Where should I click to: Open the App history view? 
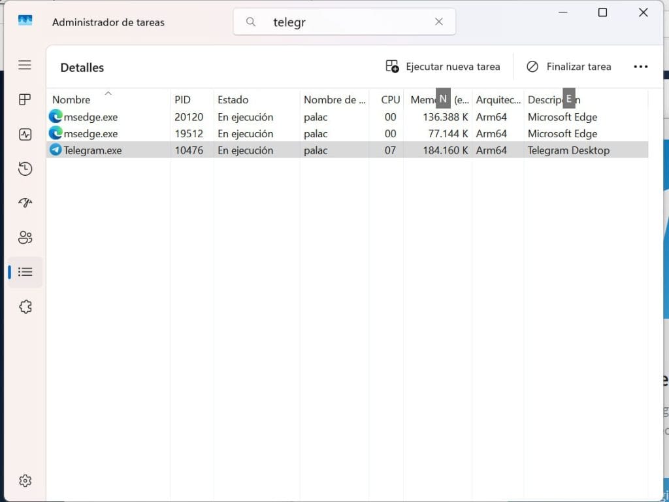coord(25,169)
